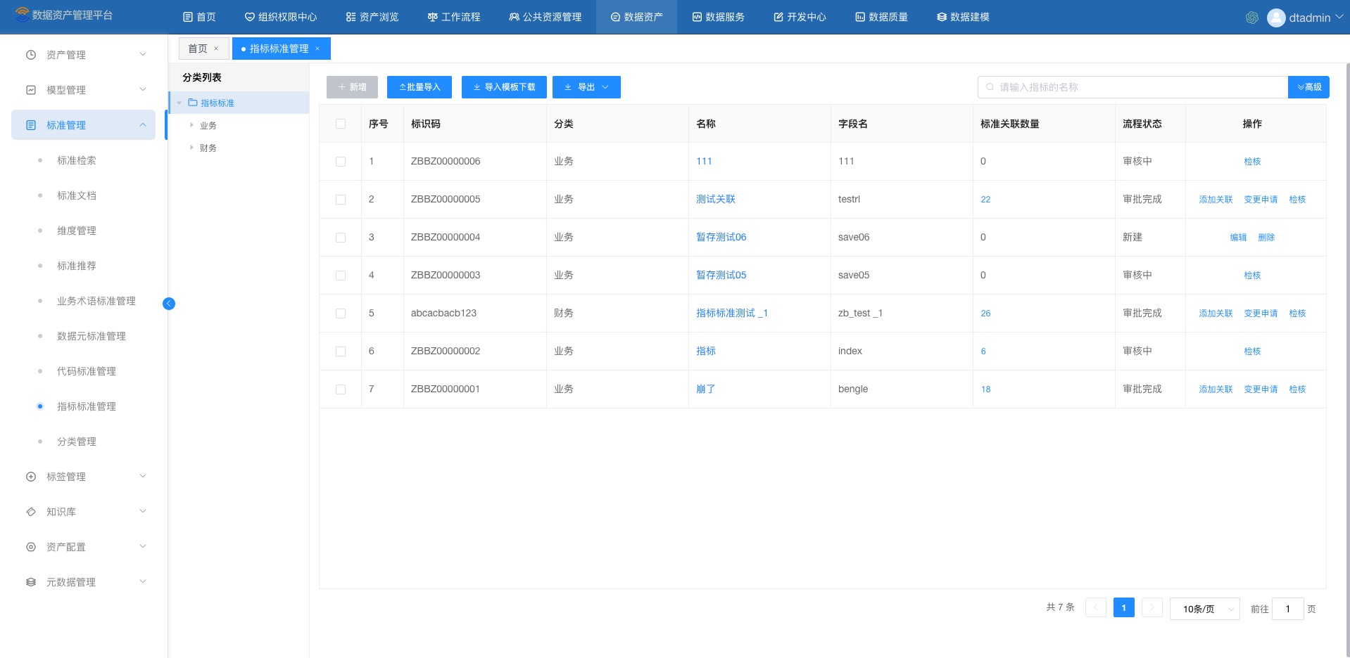The width and height of the screenshot is (1350, 658).
Task: Click the 元数据管理 layers icon
Action: 31,582
